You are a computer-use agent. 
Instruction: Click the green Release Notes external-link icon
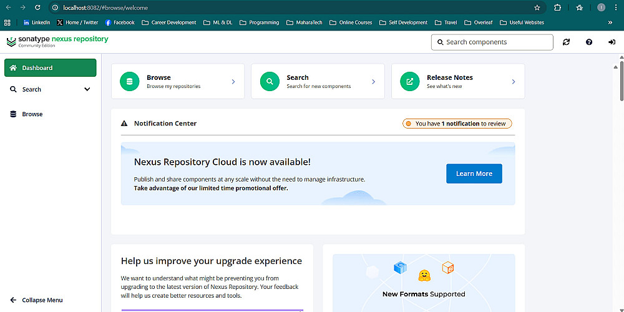(x=410, y=82)
